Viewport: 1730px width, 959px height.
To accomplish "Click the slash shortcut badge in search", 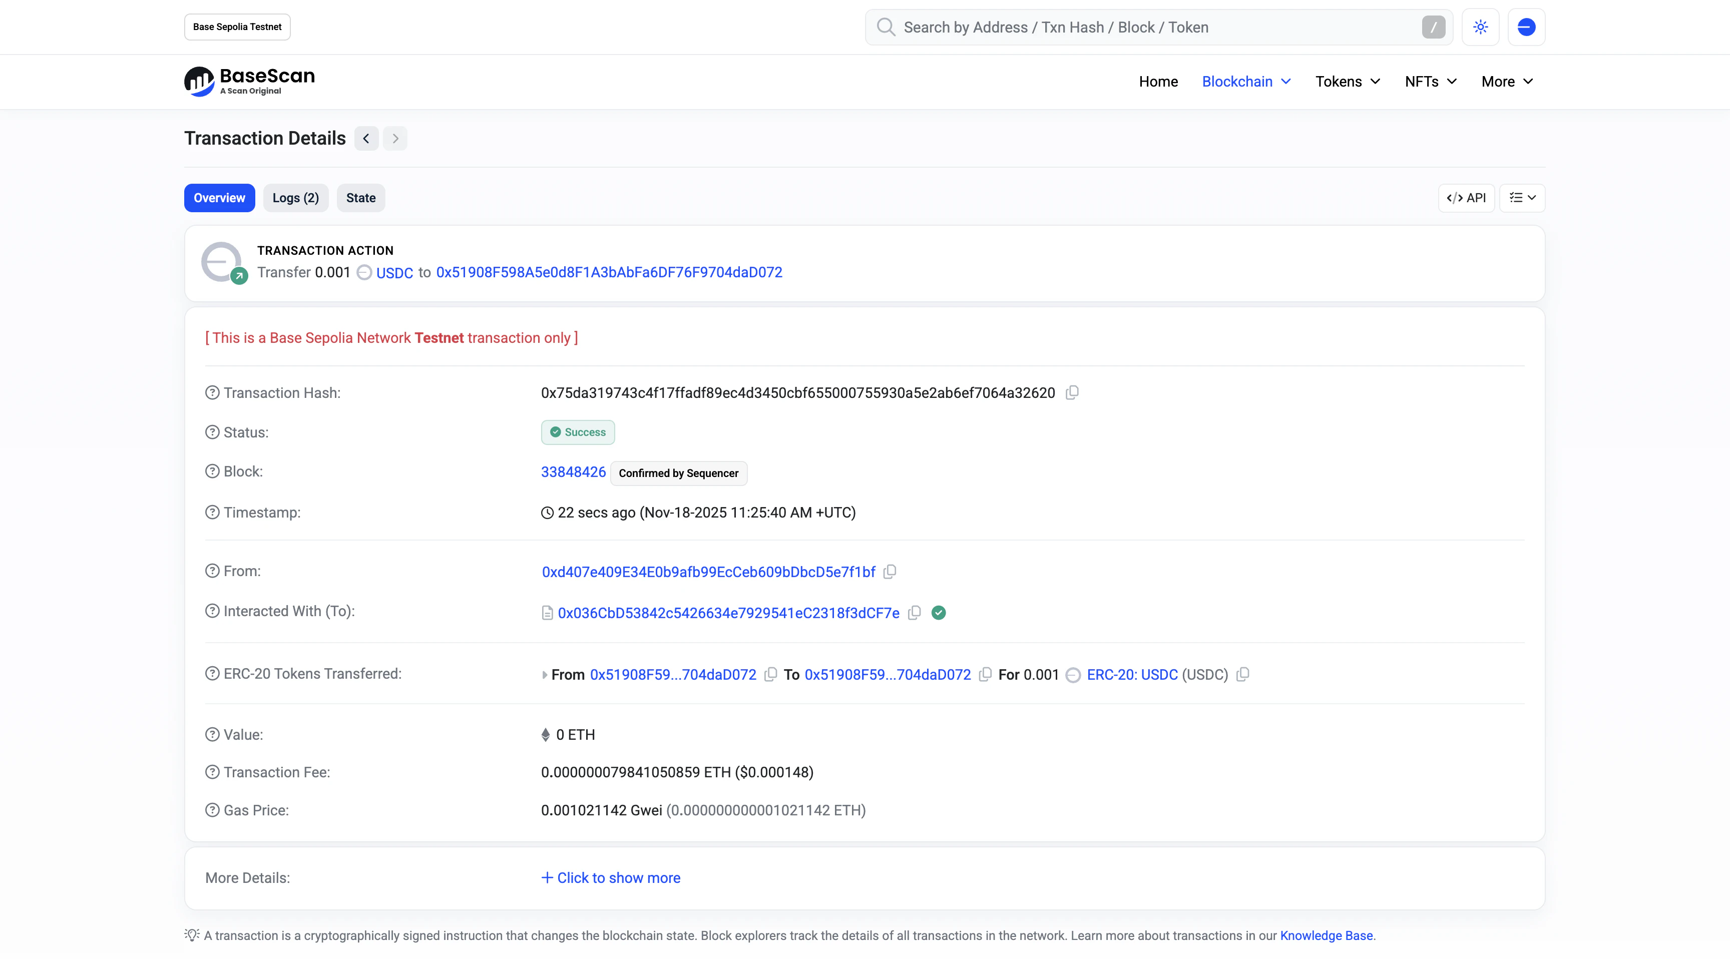I will click(x=1433, y=27).
